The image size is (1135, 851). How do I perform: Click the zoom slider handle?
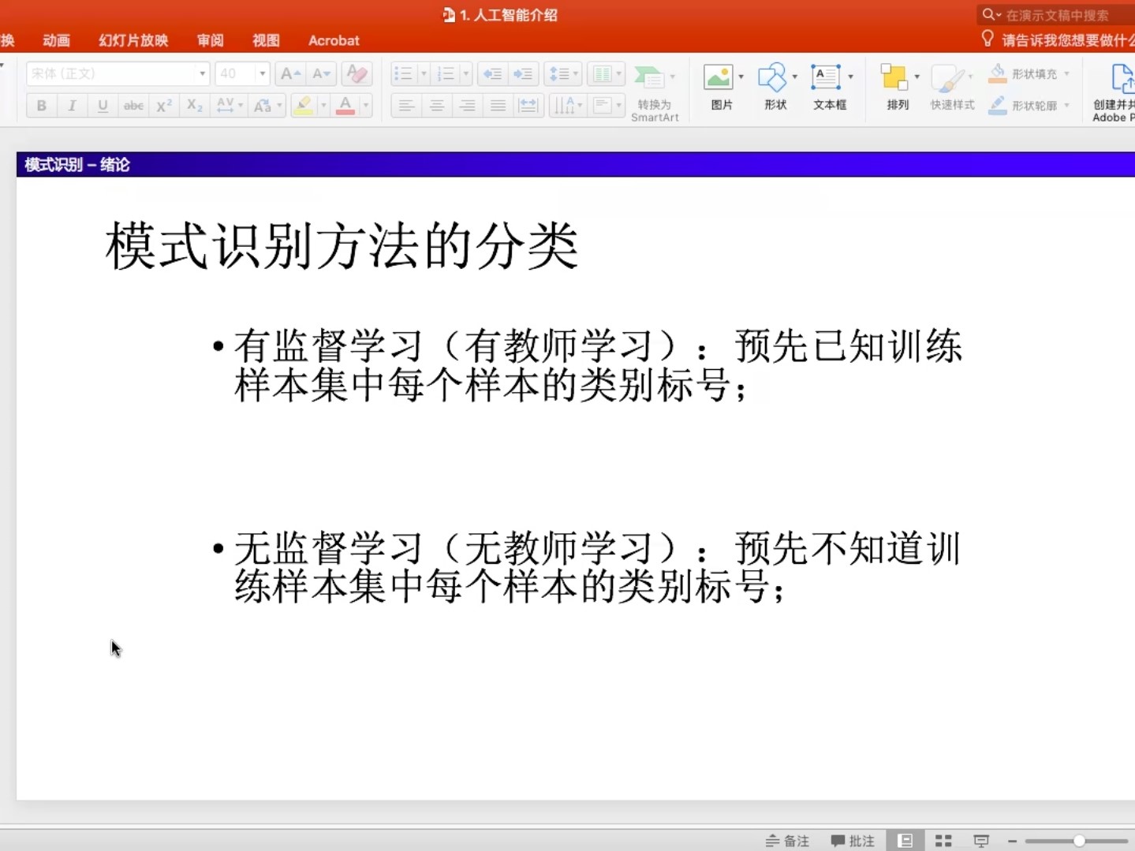coord(1079,841)
